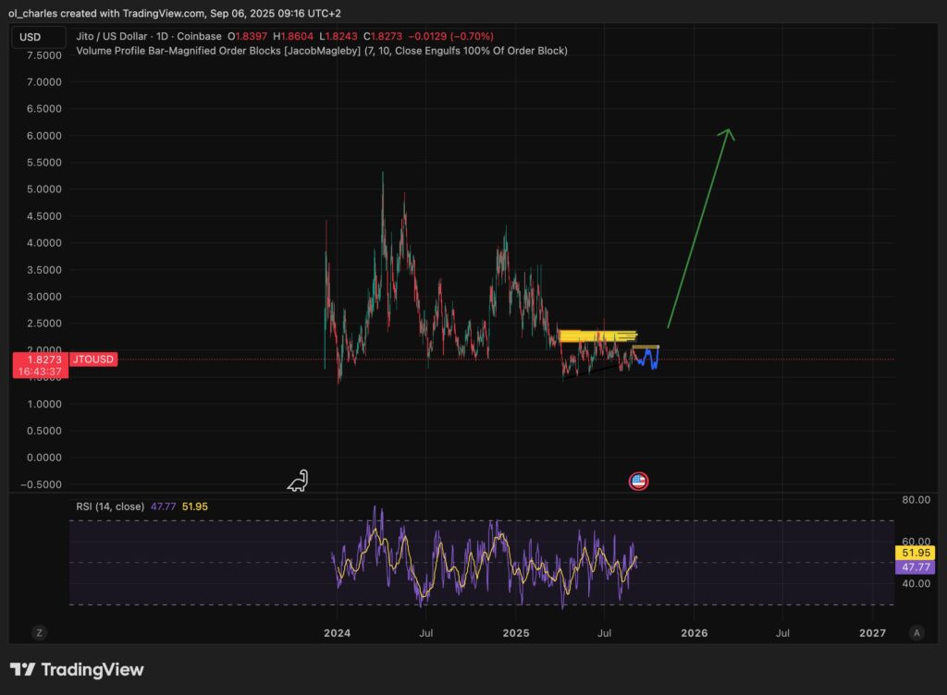Click the white dinosaur icon on chart

[298, 481]
